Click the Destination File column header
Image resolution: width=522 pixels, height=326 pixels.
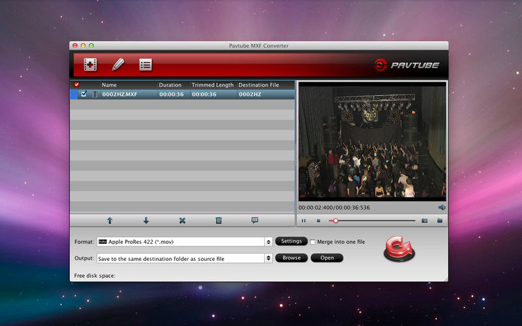pyautogui.click(x=258, y=85)
